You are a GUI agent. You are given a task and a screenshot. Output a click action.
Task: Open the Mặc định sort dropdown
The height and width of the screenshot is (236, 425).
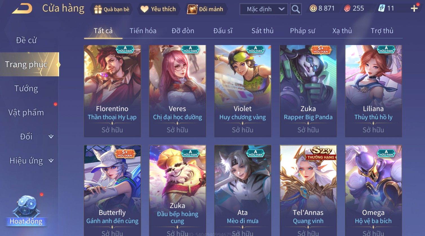(264, 9)
